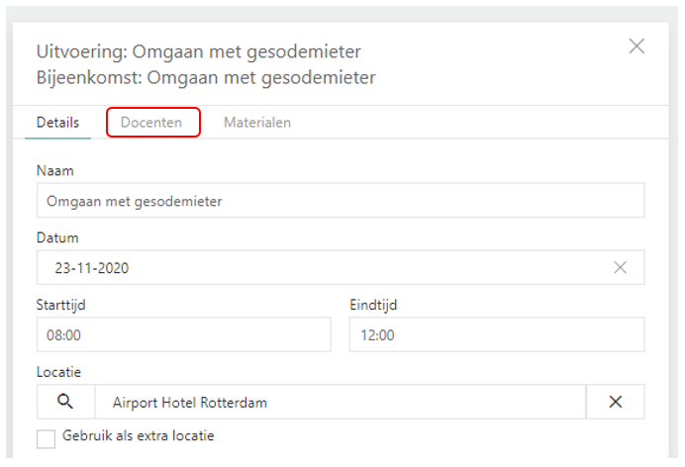This screenshot has width=685, height=467.
Task: Click the Locatie field label
Action: click(x=58, y=371)
